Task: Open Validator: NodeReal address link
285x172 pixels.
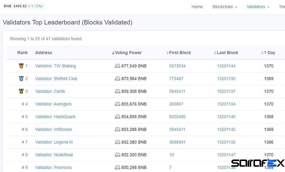Action: (x=54, y=155)
